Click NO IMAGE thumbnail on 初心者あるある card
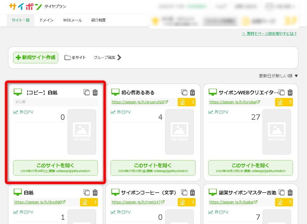 179,132
